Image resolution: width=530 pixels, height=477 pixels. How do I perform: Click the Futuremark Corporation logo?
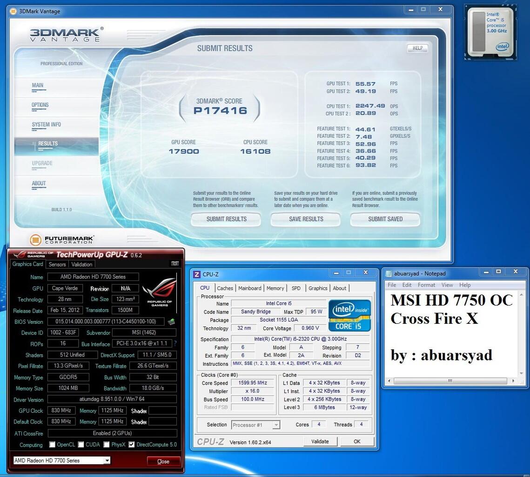62,240
